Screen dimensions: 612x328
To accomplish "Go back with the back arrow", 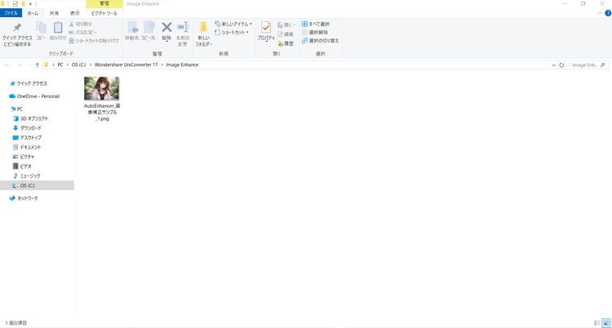I will click(x=7, y=65).
